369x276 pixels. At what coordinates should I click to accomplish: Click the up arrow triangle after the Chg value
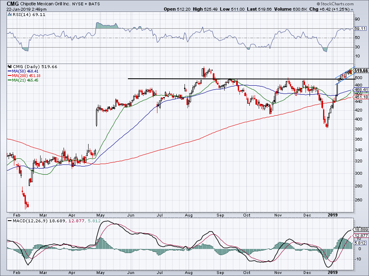tap(352, 9)
